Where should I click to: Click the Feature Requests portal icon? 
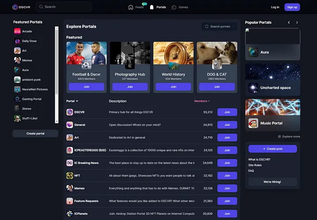click(x=70, y=201)
